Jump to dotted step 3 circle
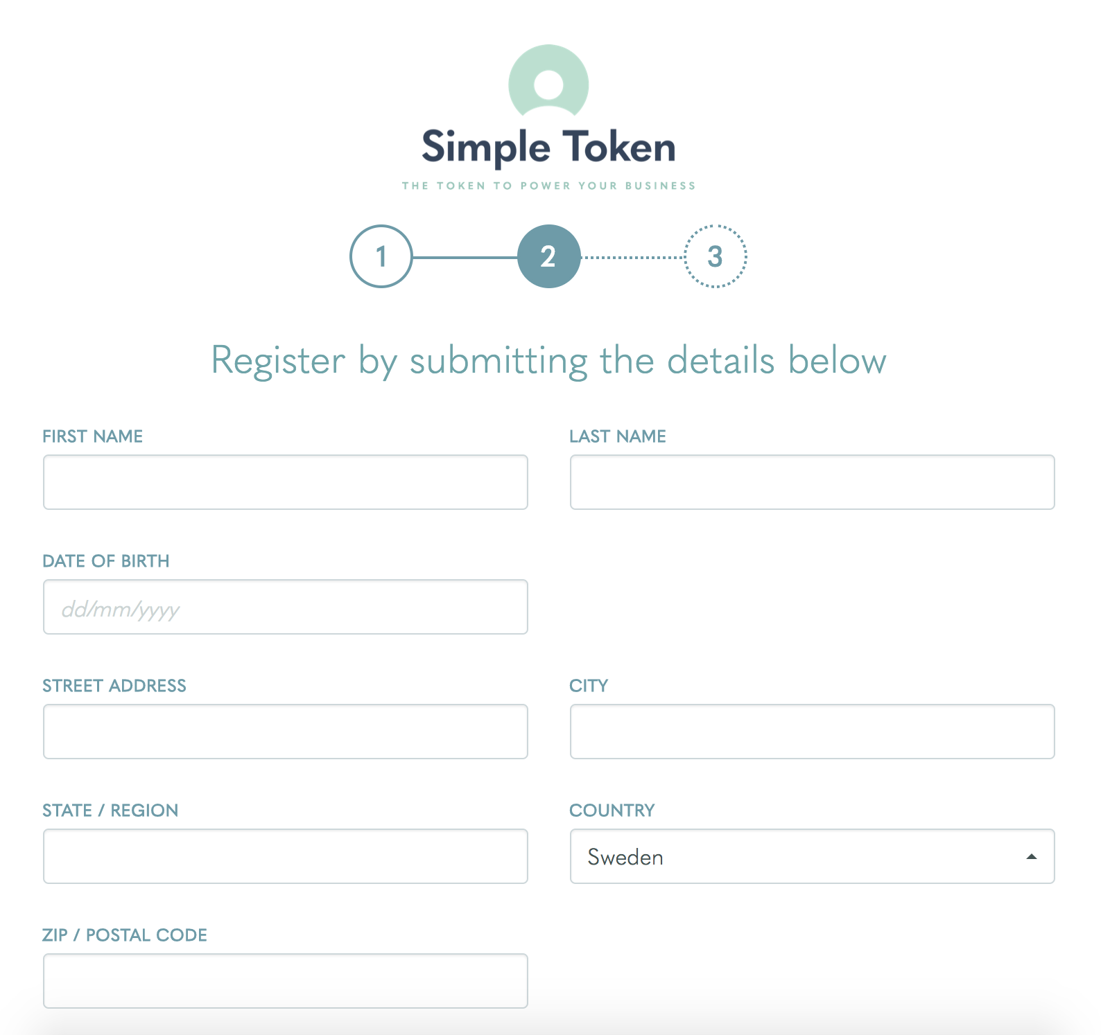 [716, 256]
